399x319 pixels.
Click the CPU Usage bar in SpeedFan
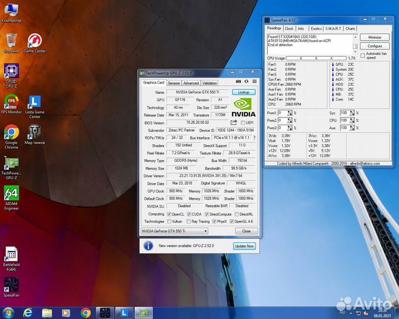(x=316, y=58)
